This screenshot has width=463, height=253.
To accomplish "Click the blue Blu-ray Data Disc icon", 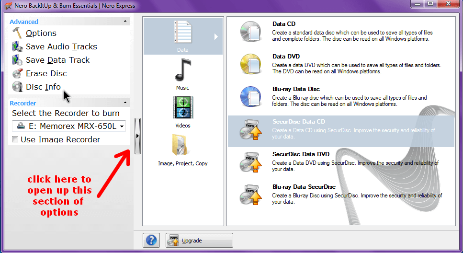I will pyautogui.click(x=250, y=96).
